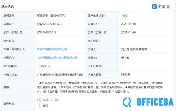Click the 代理机构 field label
The image size is (176, 111).
(9, 58)
